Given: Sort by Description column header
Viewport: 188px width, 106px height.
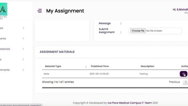Looking at the screenshot, I should (x=147, y=66).
